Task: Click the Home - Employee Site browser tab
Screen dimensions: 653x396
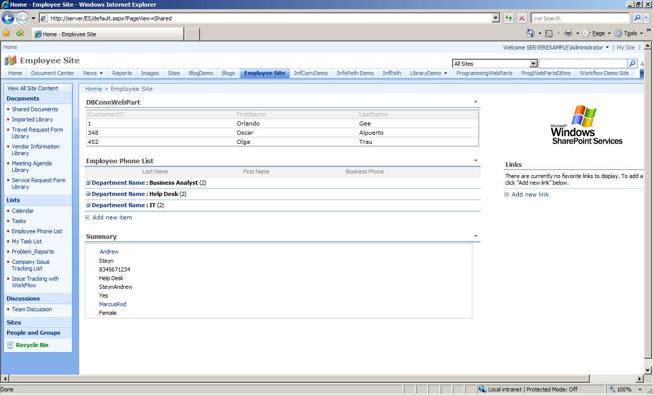Action: pyautogui.click(x=108, y=34)
